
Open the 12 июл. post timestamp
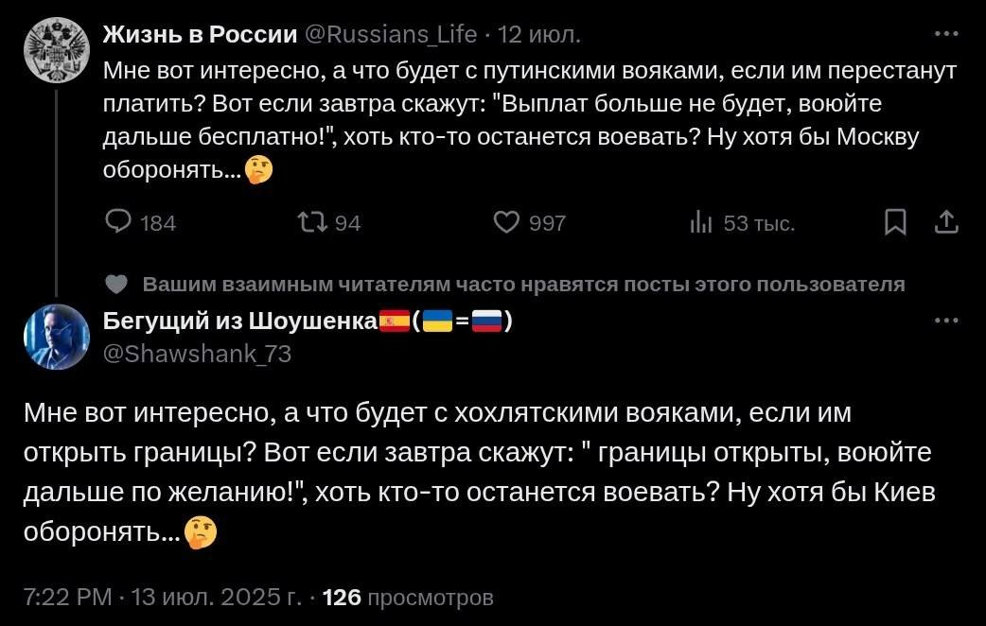[539, 35]
